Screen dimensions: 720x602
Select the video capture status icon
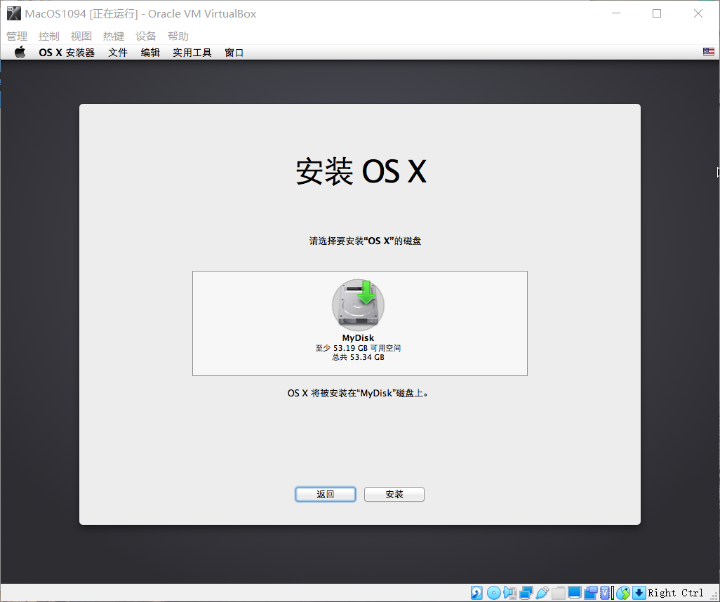590,592
